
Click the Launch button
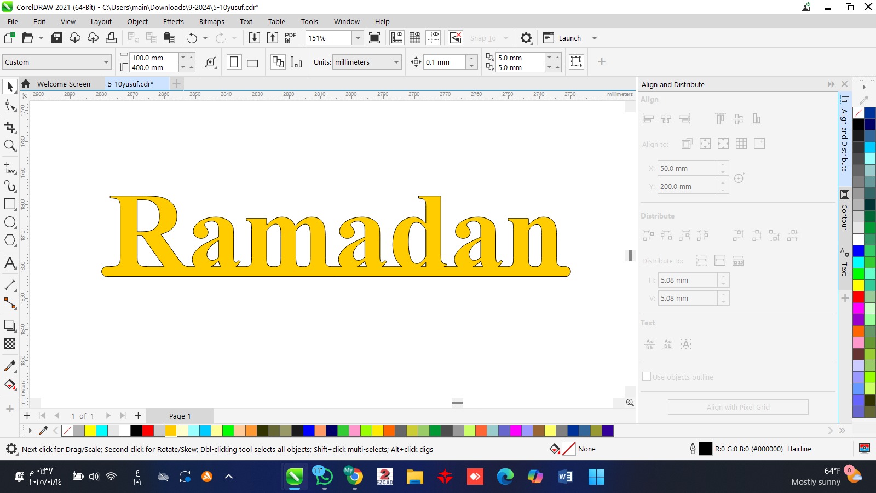pos(569,38)
